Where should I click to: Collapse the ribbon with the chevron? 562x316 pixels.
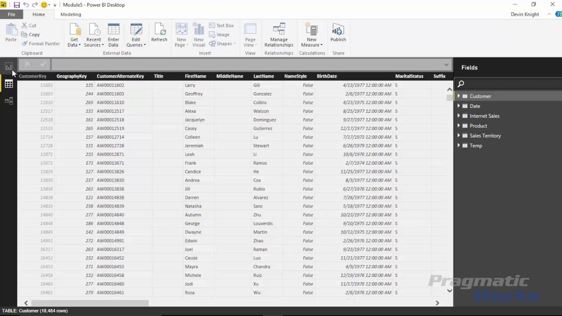tap(549, 14)
